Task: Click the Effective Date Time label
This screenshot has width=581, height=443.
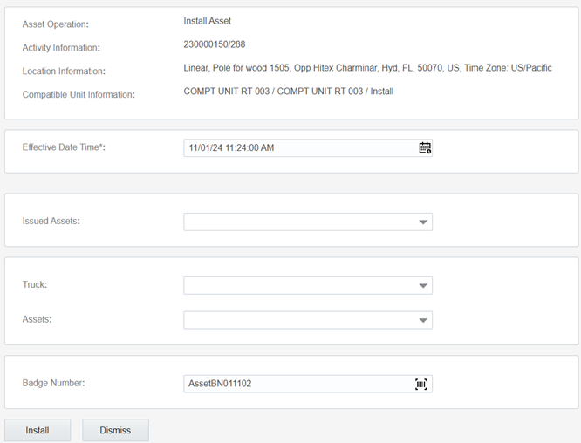Action: pos(64,147)
